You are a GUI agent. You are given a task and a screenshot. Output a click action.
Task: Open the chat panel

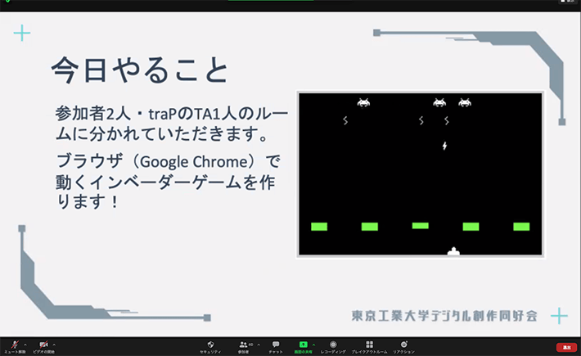276,345
